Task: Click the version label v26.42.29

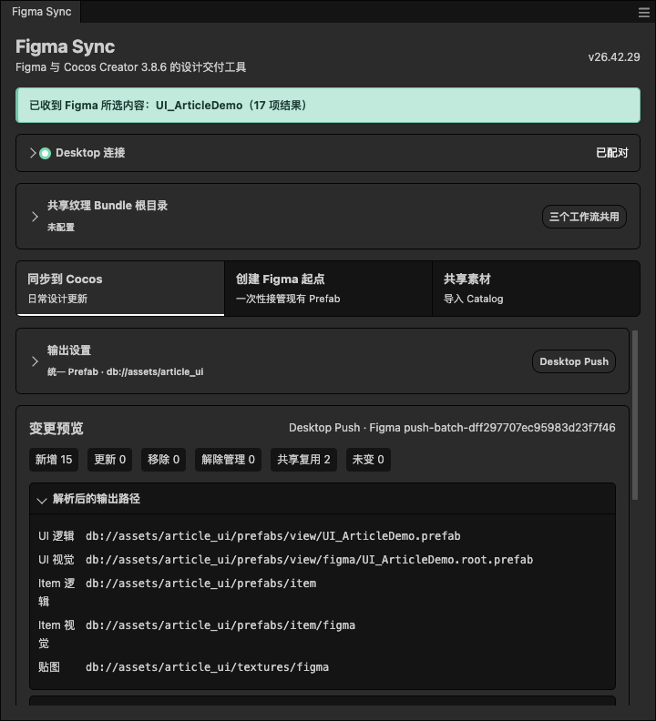Action: tap(614, 57)
